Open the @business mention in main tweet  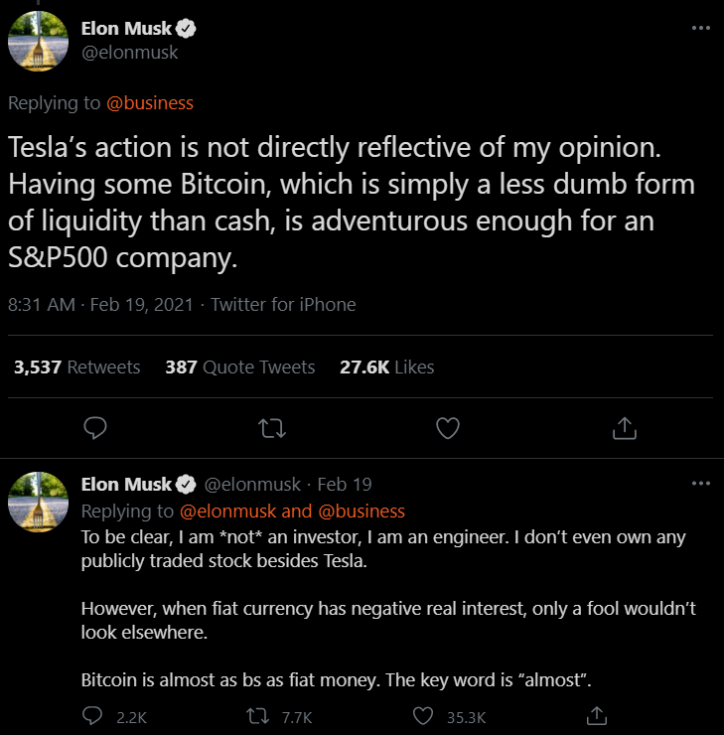tap(151, 103)
